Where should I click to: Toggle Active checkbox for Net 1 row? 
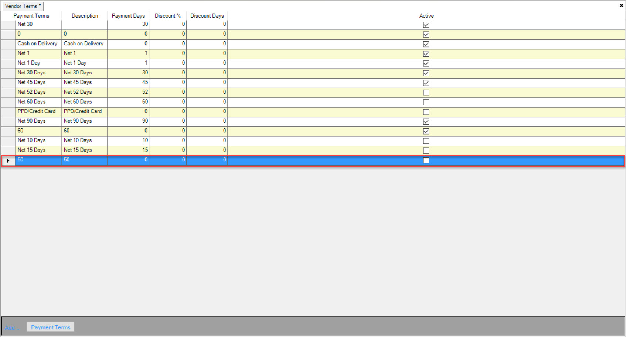tap(426, 54)
